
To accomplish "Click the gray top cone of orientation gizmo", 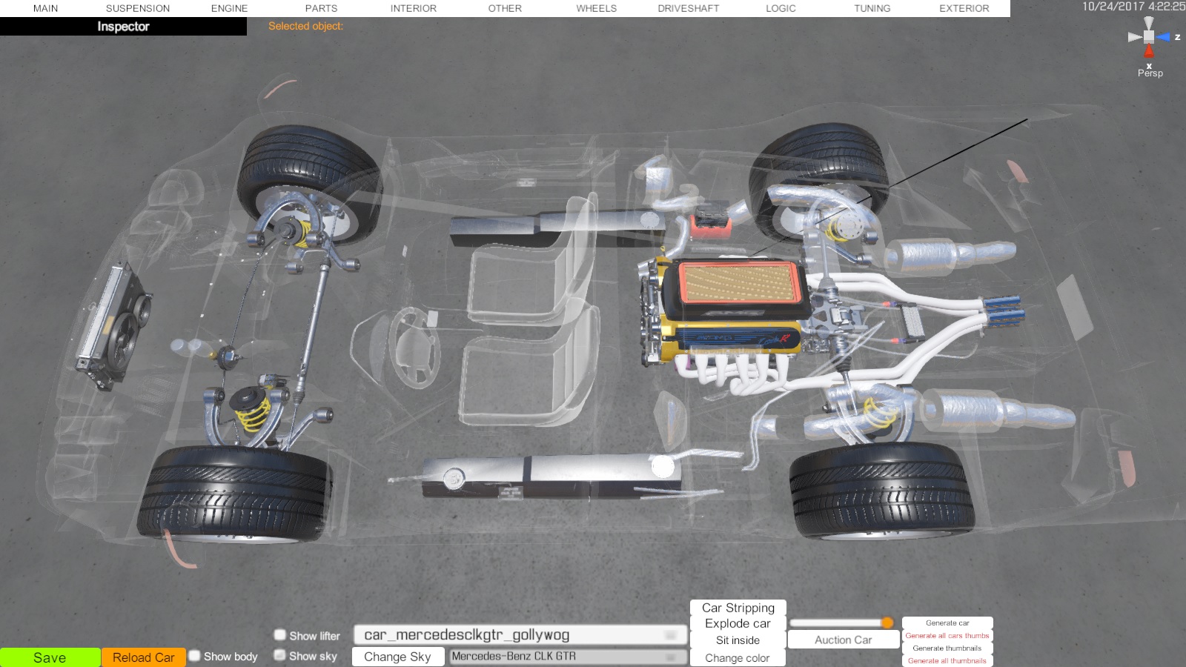I will (1149, 23).
